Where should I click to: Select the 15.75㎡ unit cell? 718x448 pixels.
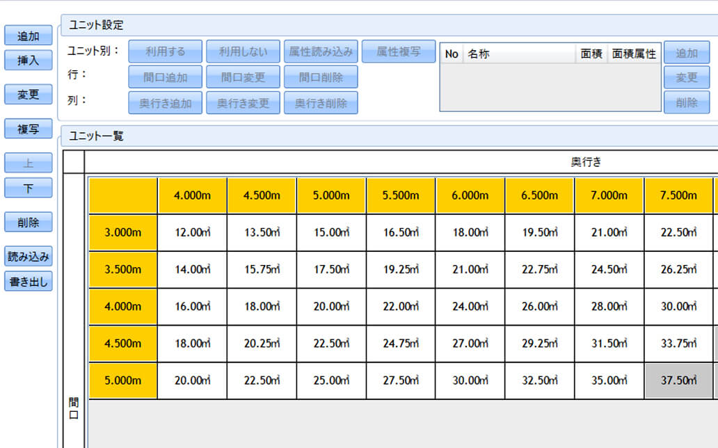(x=261, y=269)
